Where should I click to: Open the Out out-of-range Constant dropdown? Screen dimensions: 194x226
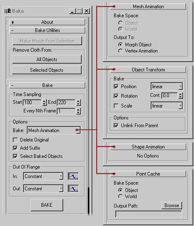43,189
